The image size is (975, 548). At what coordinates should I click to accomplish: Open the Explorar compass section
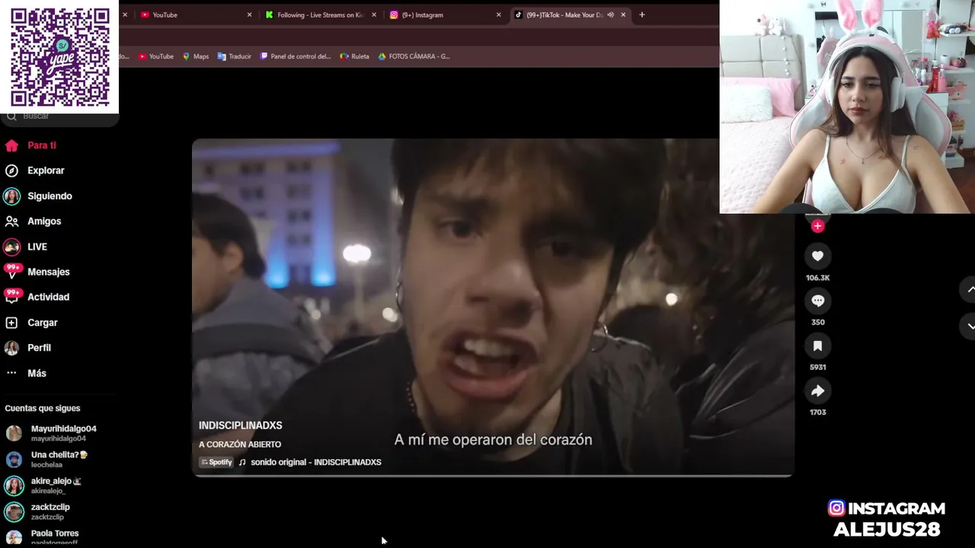pyautogui.click(x=34, y=170)
